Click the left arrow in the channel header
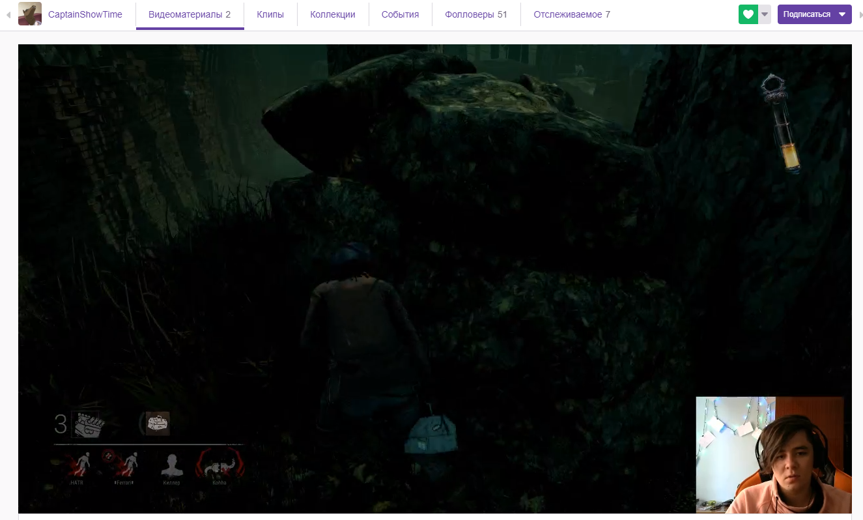 (8, 14)
